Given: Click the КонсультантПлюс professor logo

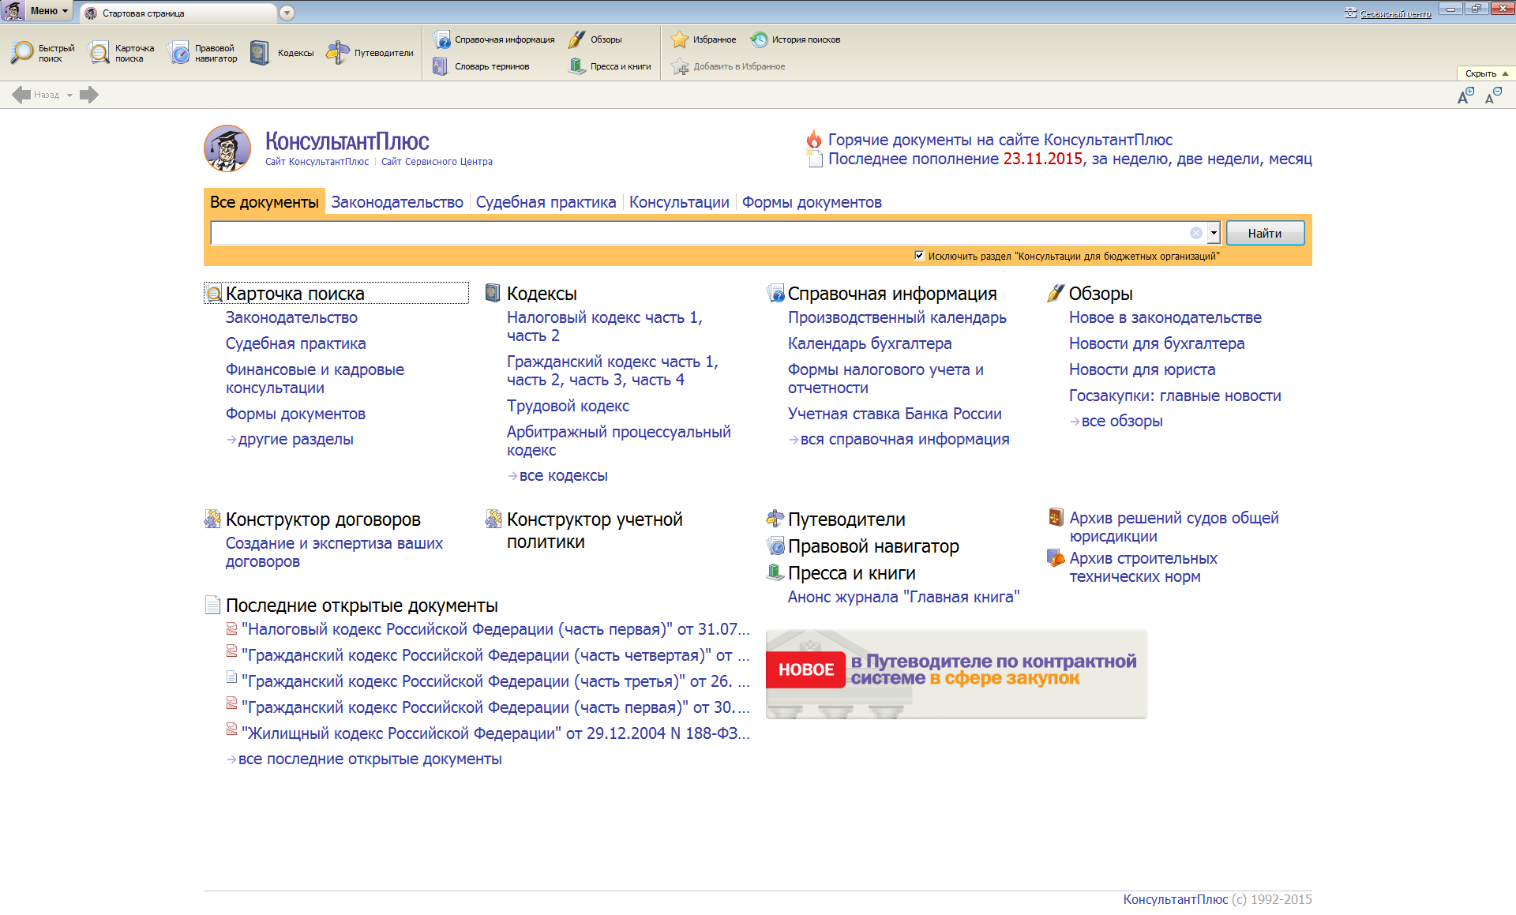Looking at the screenshot, I should click(227, 148).
